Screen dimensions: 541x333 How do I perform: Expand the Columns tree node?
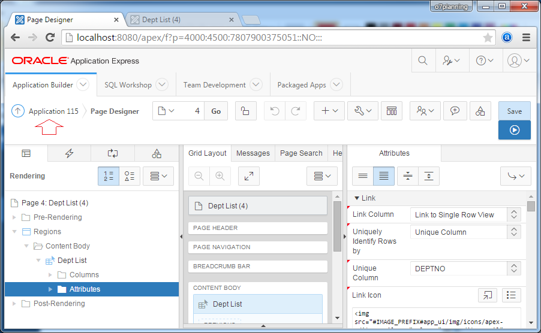point(50,275)
